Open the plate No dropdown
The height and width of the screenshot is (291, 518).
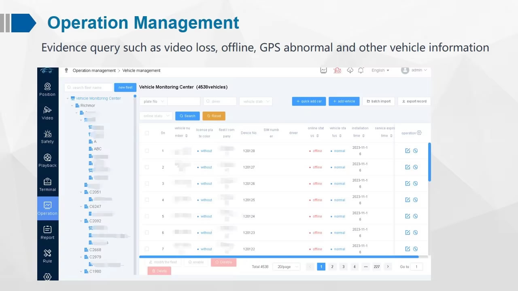click(153, 101)
